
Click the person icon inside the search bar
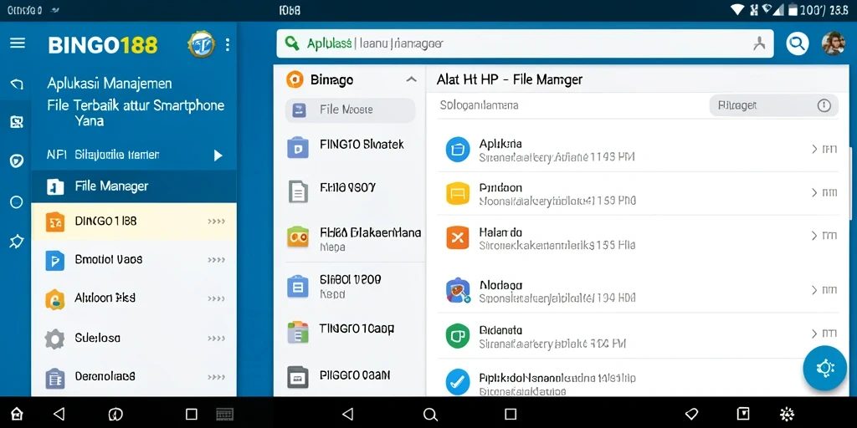coord(758,43)
